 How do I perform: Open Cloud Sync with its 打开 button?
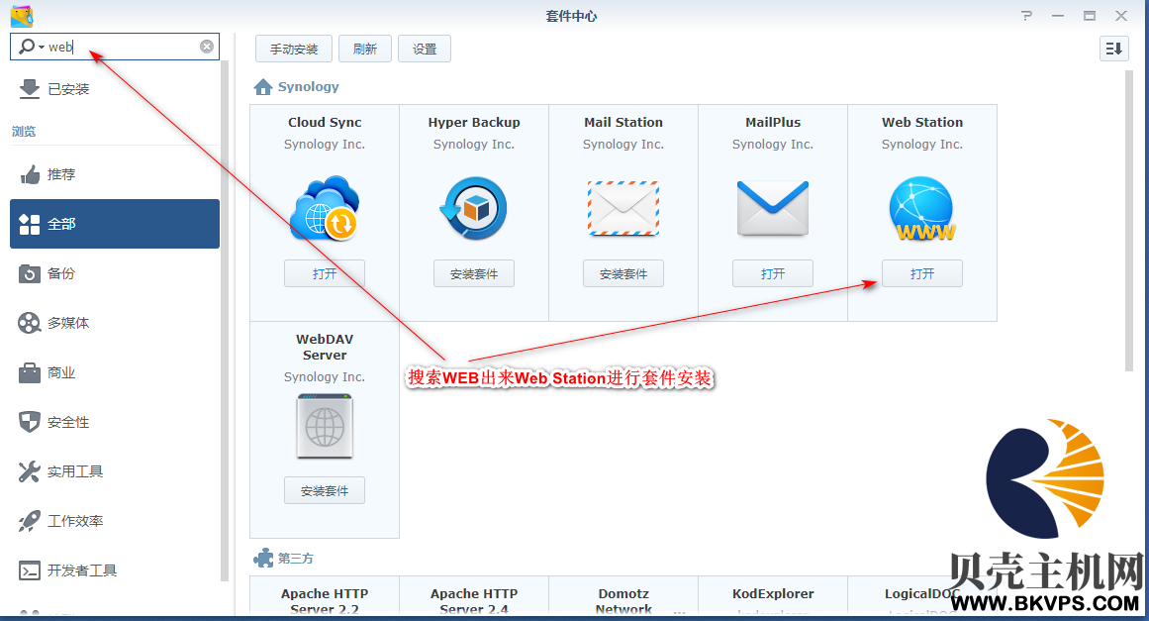tap(325, 273)
